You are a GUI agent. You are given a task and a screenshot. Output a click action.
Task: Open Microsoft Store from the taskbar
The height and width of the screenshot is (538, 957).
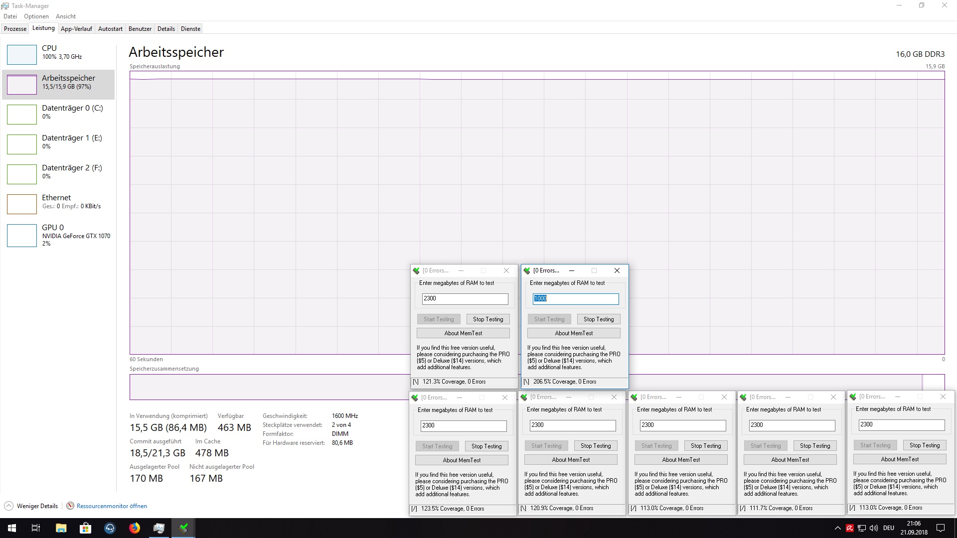coord(85,528)
